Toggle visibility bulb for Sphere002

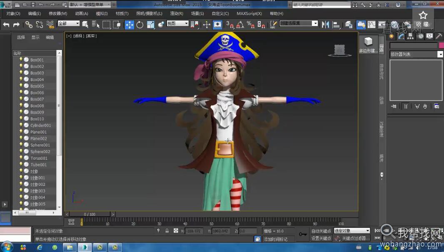(21, 151)
